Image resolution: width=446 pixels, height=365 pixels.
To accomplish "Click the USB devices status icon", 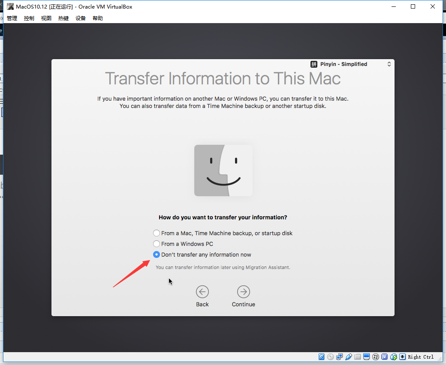I will pyautogui.click(x=348, y=357).
